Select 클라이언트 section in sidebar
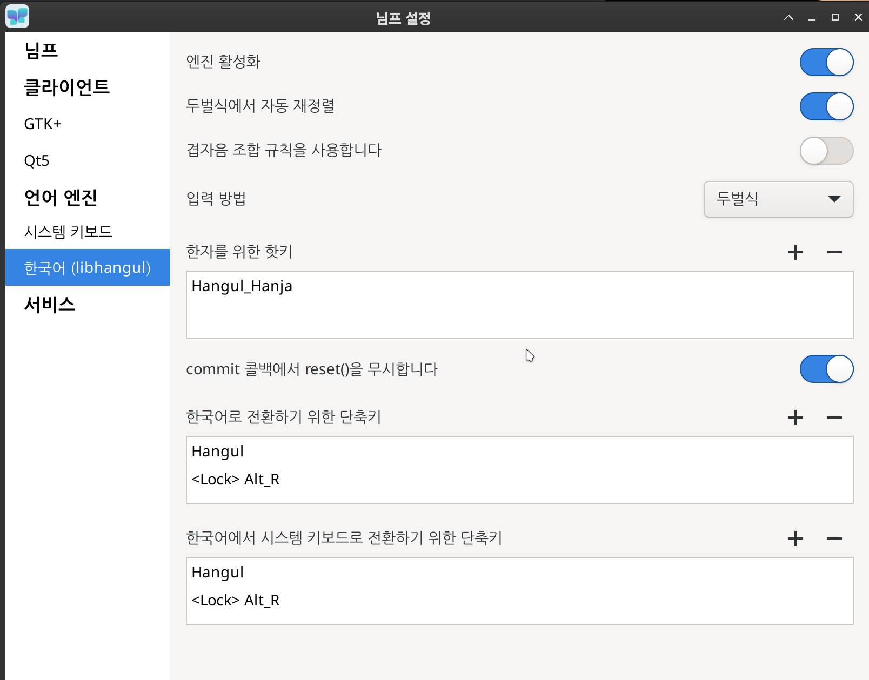Viewport: 869px width, 680px height. [88, 87]
